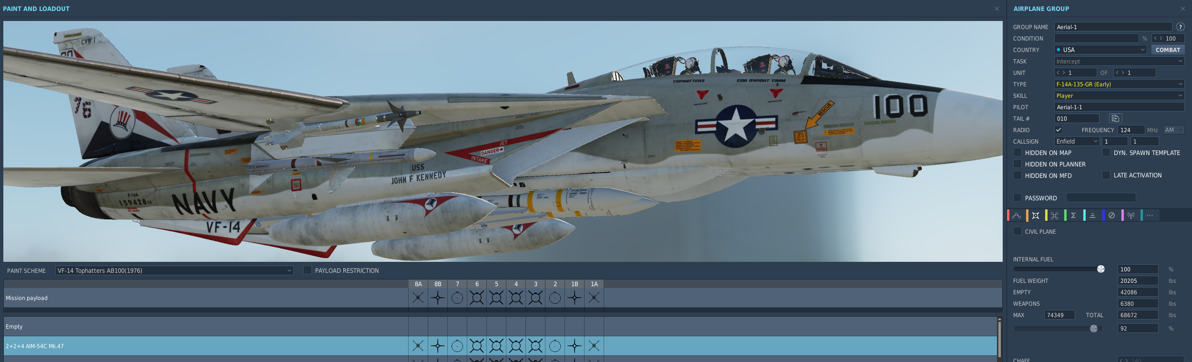Click the Condition percent stepper arrows
The width and height of the screenshot is (1192, 362).
pos(1158,38)
